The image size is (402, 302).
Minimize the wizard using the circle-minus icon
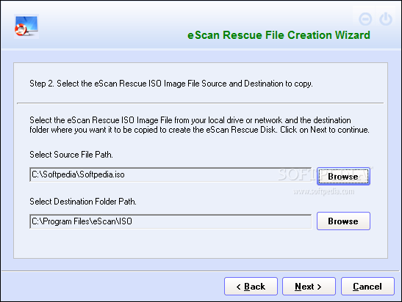tap(365, 20)
